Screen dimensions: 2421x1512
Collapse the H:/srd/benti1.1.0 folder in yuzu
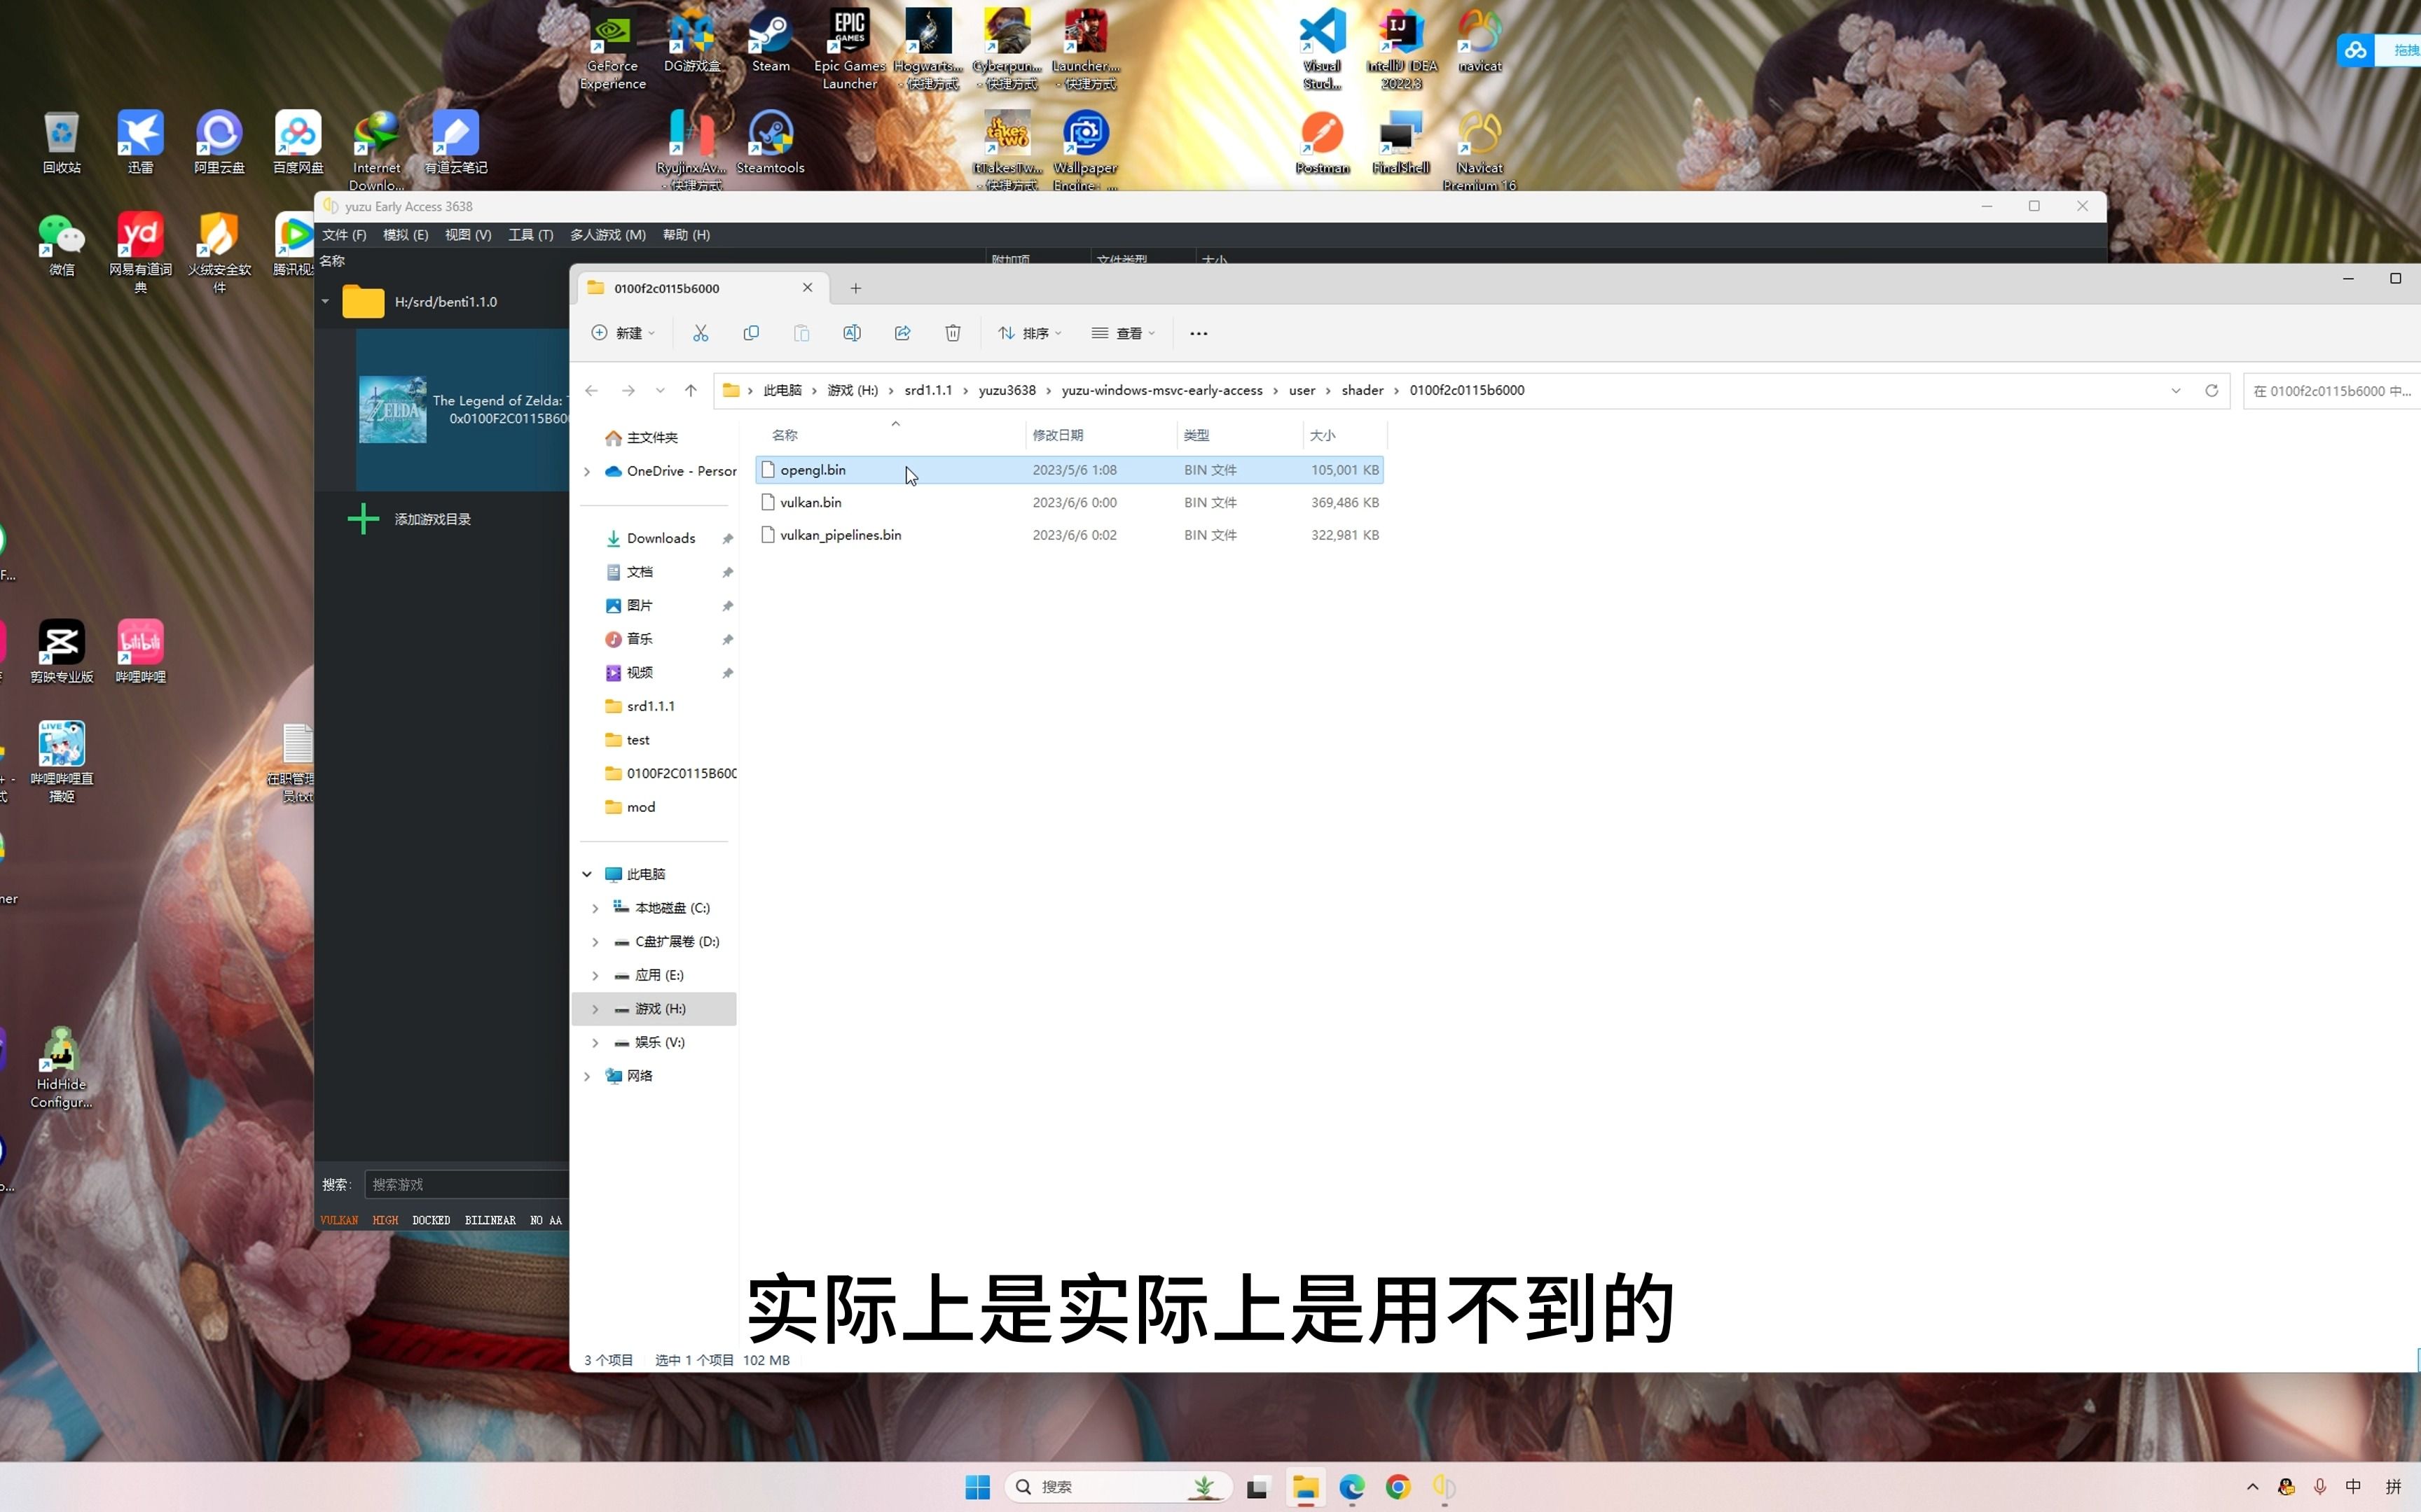pos(325,301)
